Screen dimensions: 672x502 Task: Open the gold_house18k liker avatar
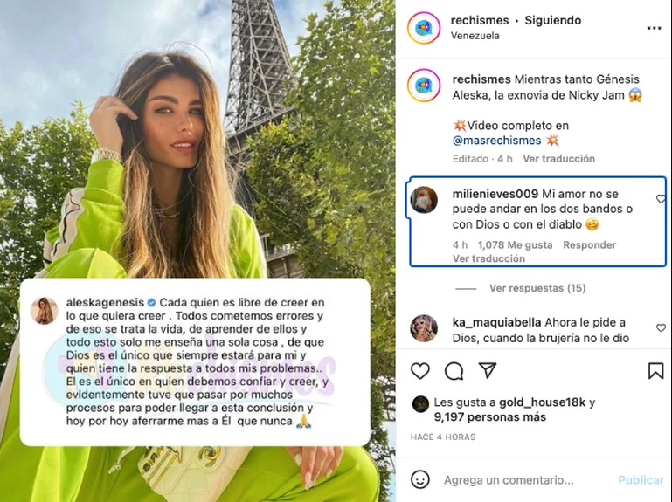point(420,404)
